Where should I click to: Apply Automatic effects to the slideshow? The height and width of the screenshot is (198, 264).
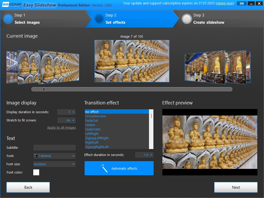[x=119, y=168]
